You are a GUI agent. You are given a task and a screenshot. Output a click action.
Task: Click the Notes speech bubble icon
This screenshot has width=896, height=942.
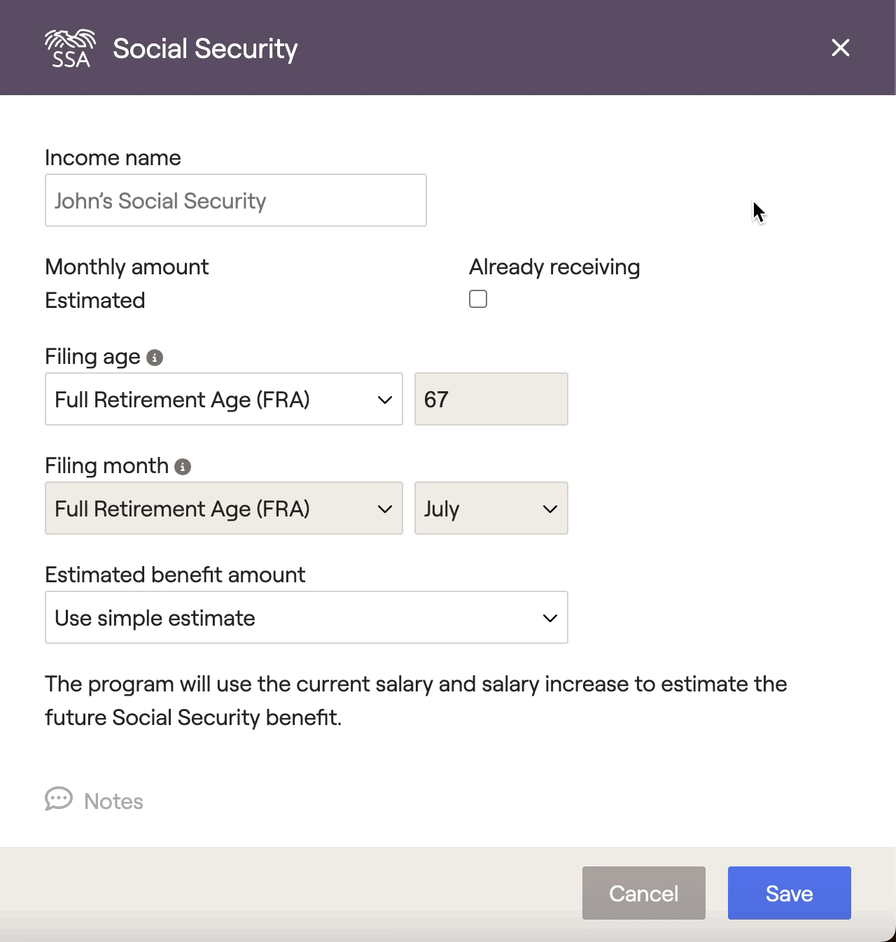59,799
